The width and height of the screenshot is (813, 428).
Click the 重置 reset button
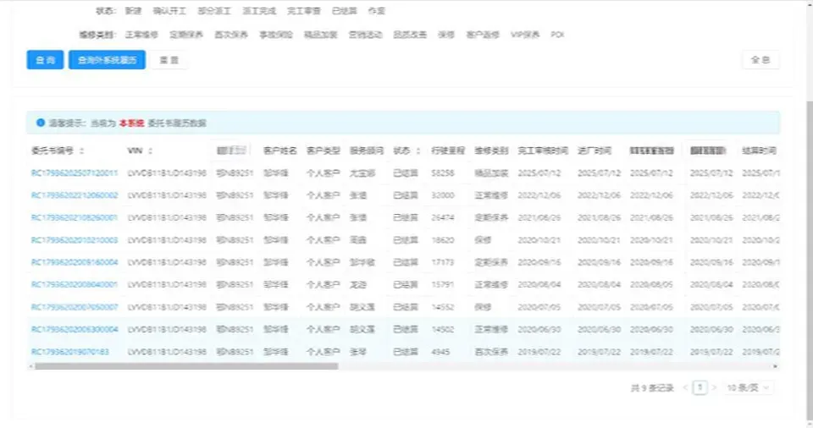click(x=169, y=59)
